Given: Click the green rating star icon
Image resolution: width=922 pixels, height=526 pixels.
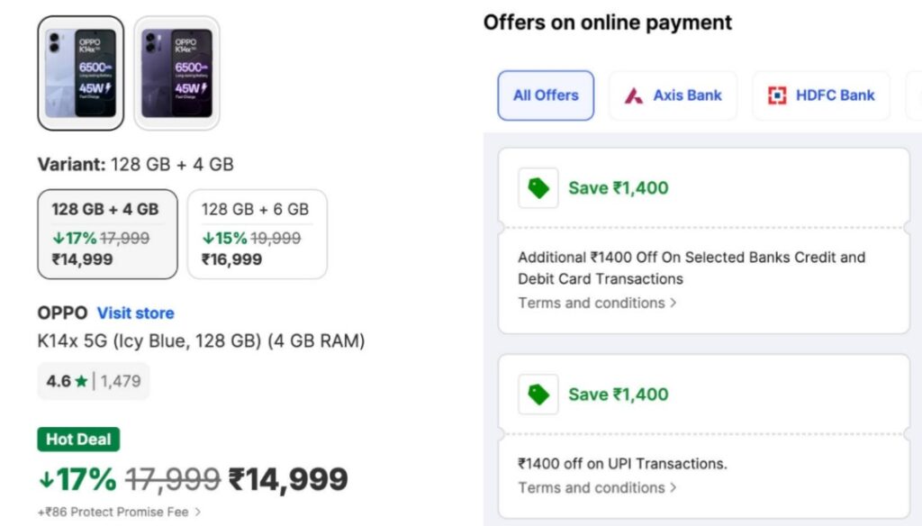Looking at the screenshot, I should coord(82,381).
